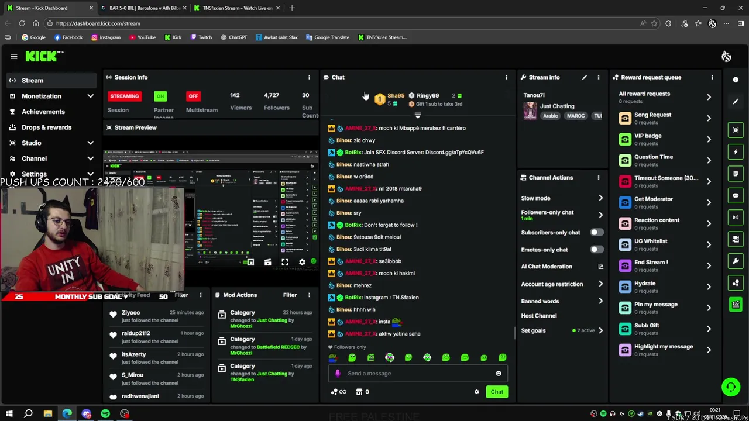Open Slow mode options arrow
The height and width of the screenshot is (421, 749).
600,198
